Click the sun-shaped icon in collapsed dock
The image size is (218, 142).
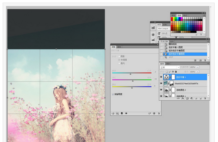pyautogui.click(x=153, y=35)
